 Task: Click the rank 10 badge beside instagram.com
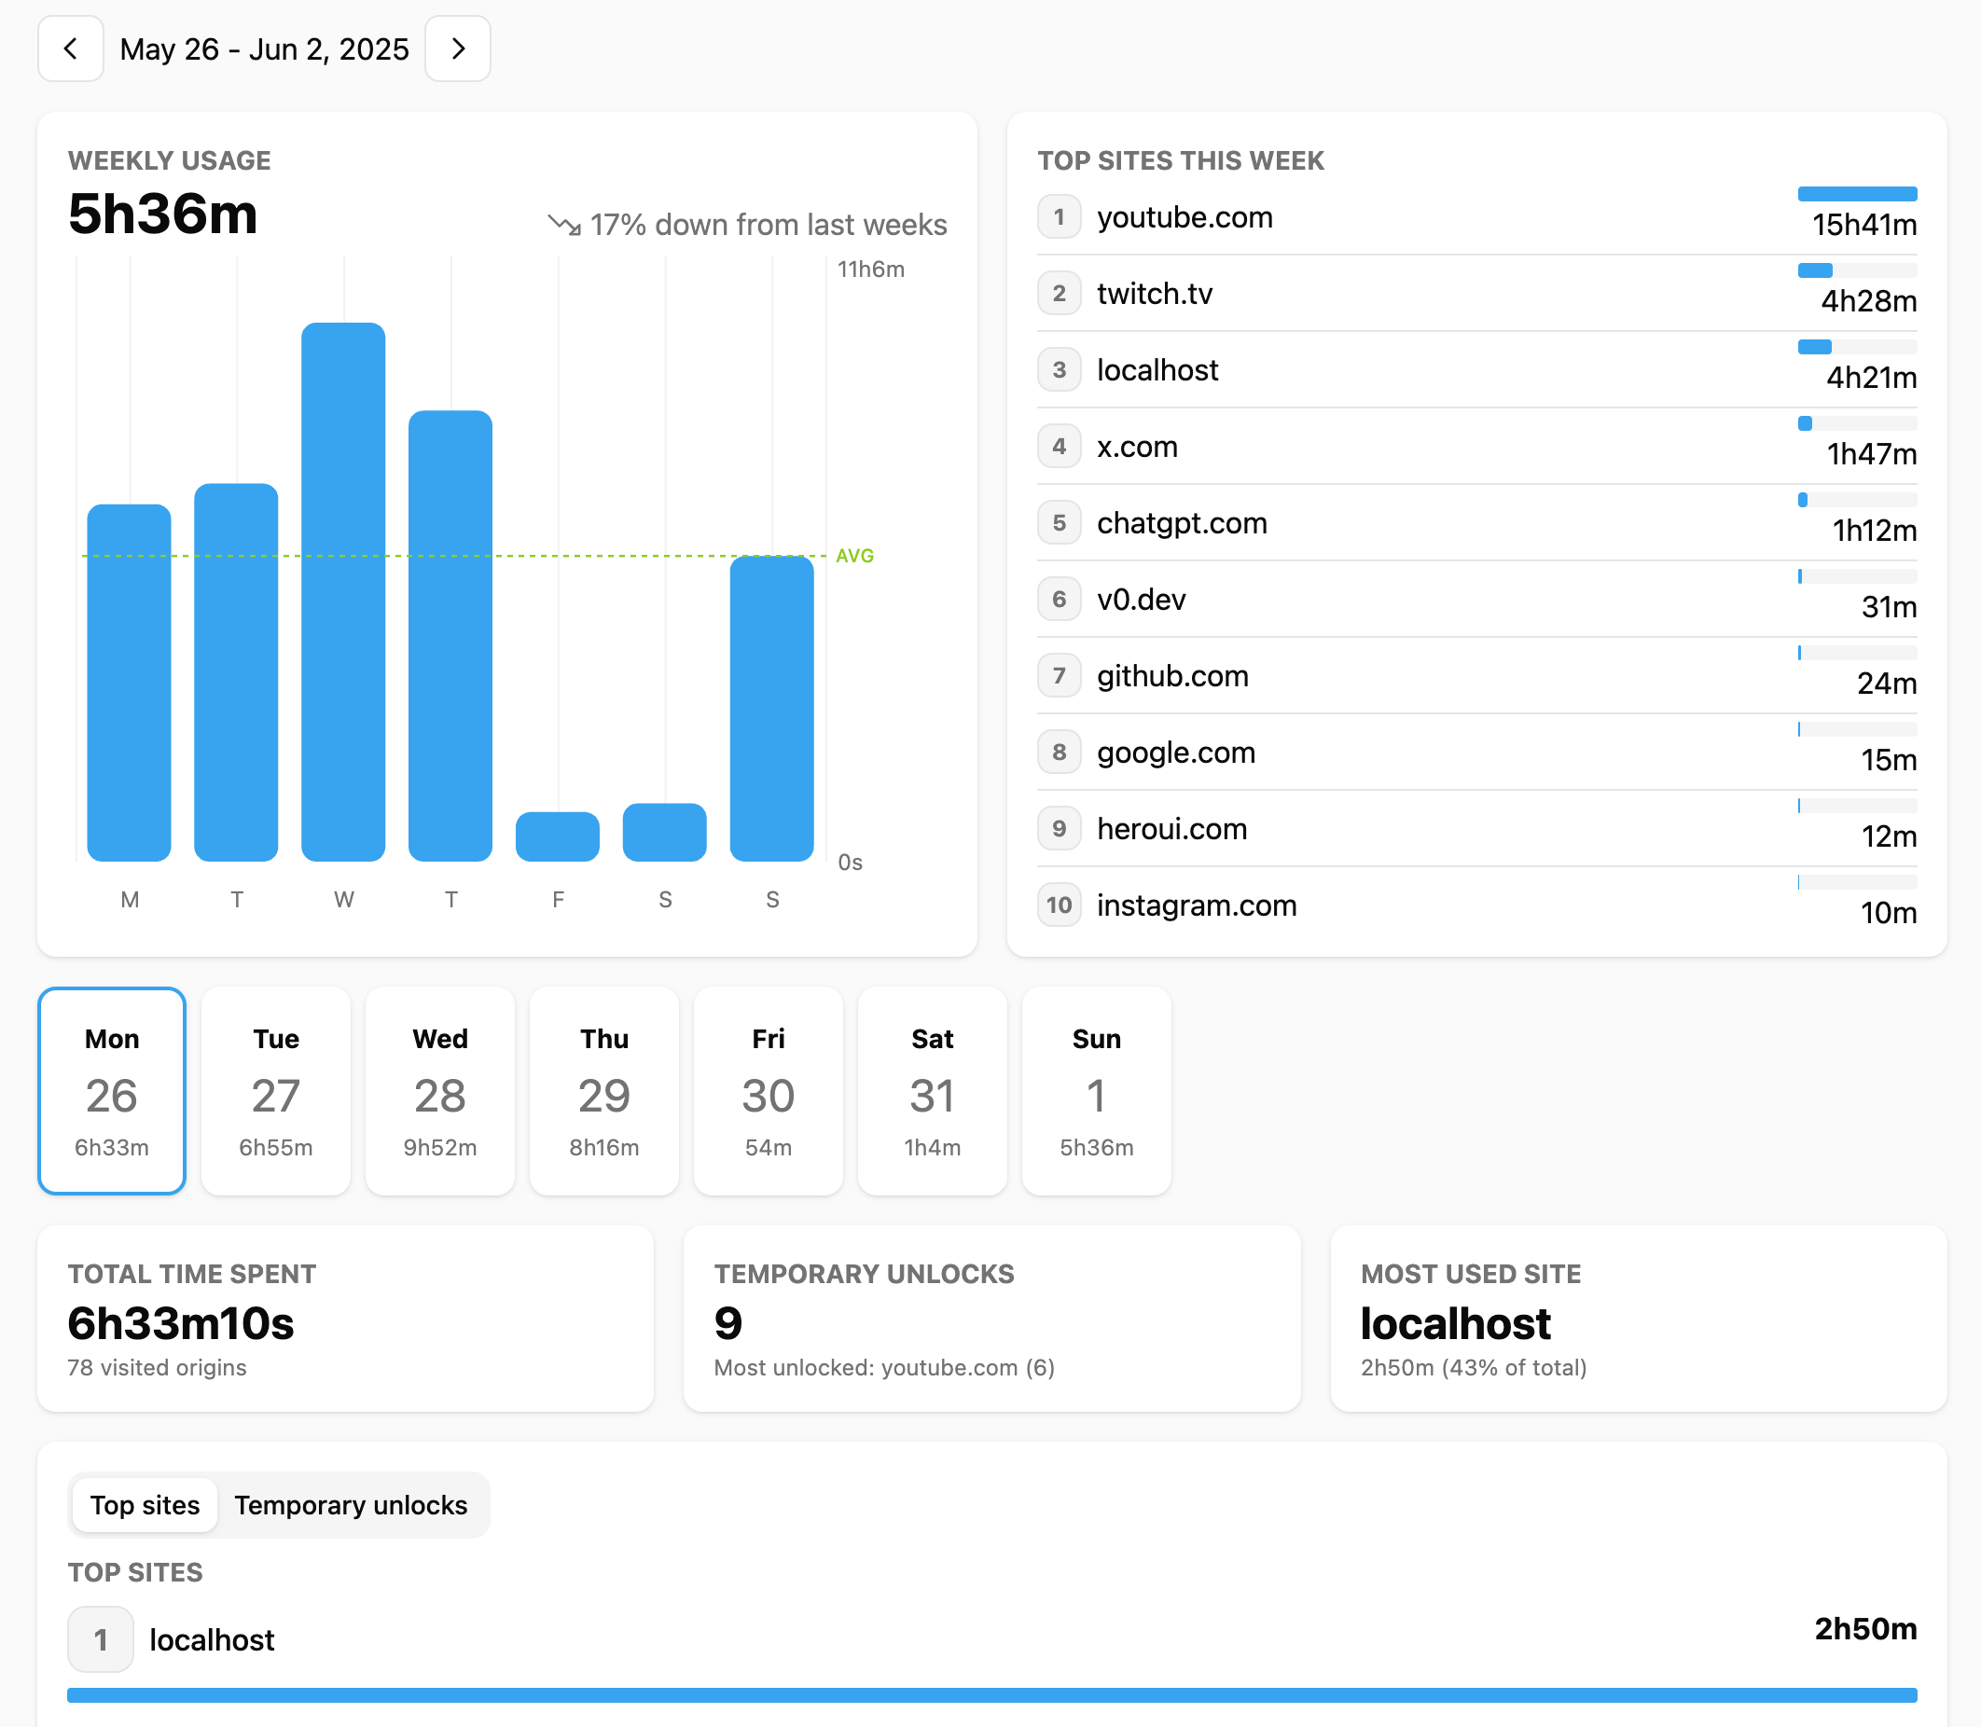tap(1060, 905)
